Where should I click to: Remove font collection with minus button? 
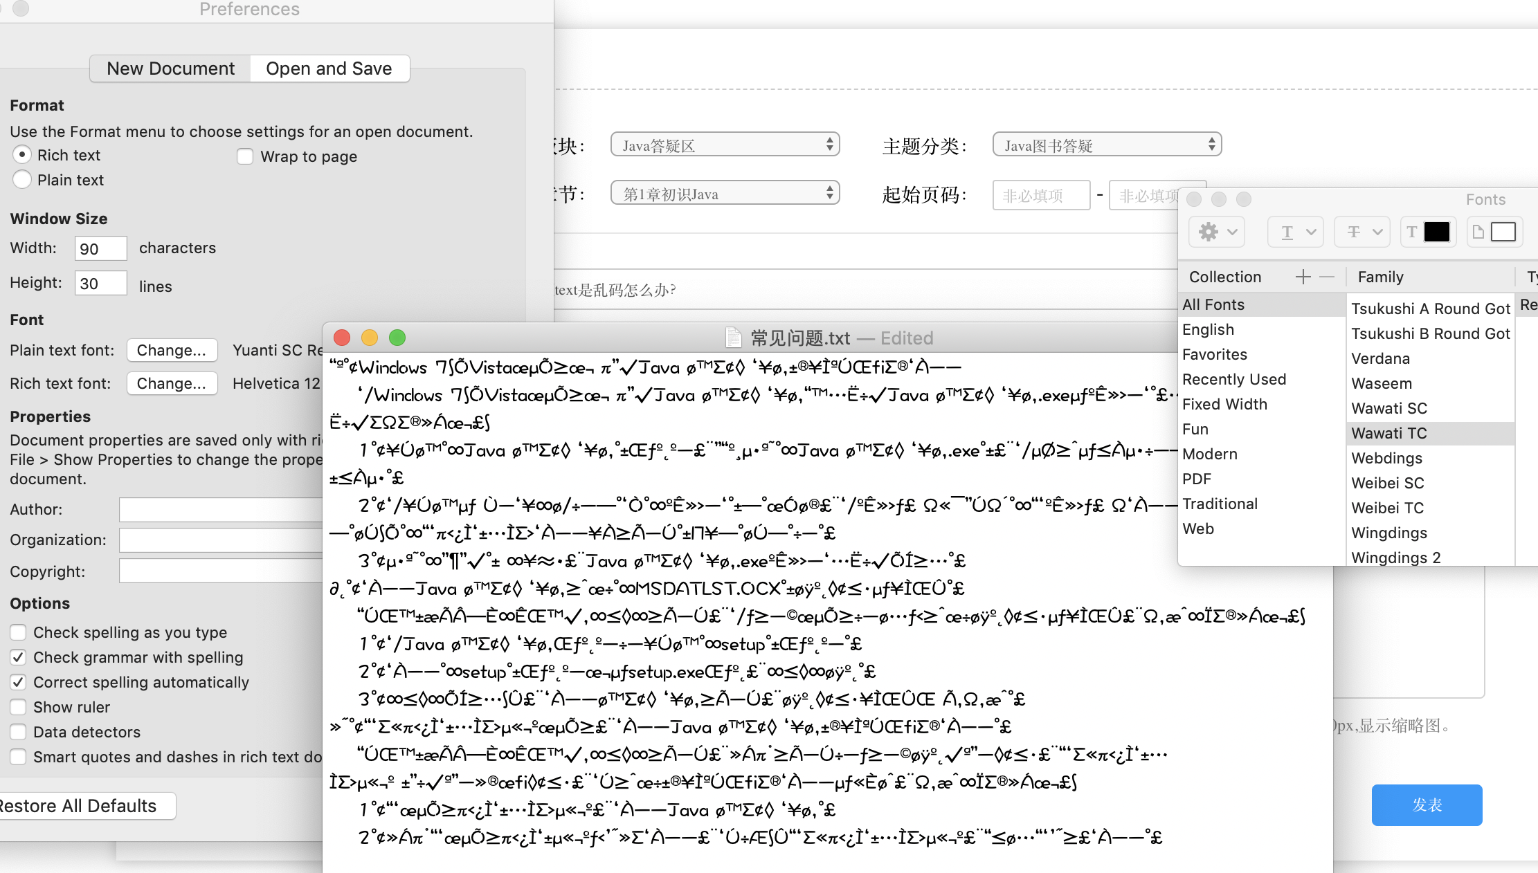coord(1327,277)
